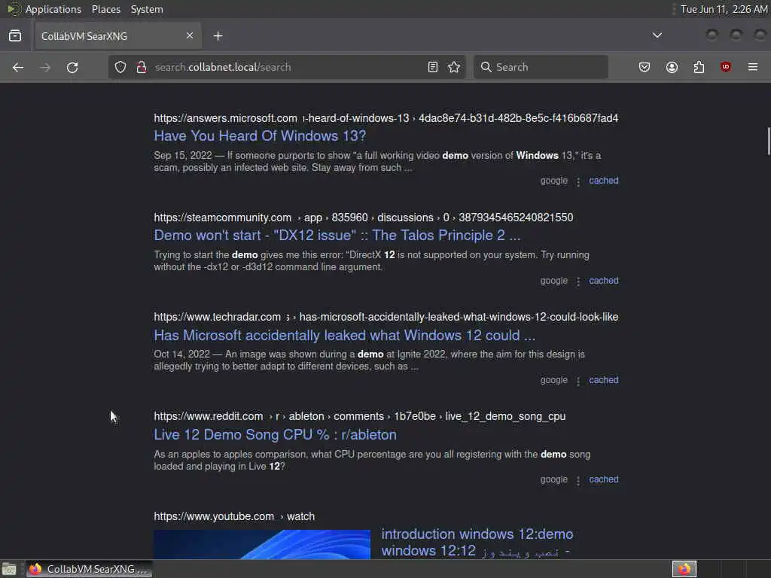Click google engine label under techradar result
This screenshot has height=578, width=771.
(553, 380)
